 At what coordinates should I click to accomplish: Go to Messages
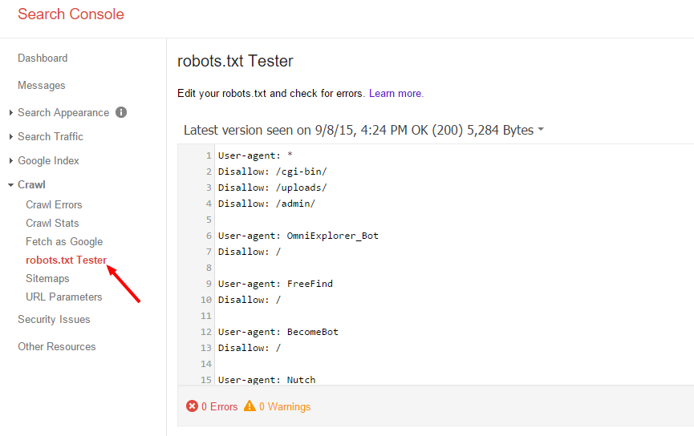pos(41,85)
